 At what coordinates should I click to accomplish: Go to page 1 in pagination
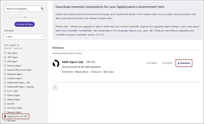click(x=56, y=87)
